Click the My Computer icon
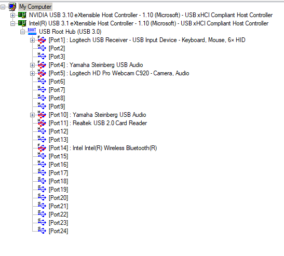The height and width of the screenshot is (256, 284). click(12, 7)
